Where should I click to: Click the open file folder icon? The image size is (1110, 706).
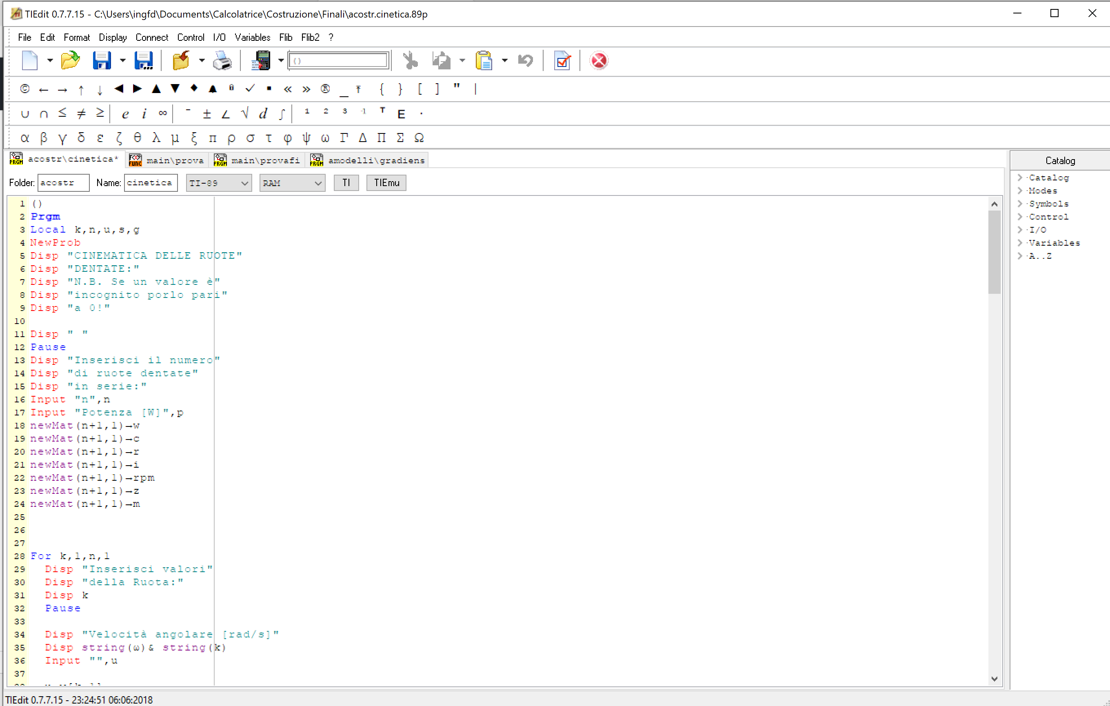[x=70, y=60]
